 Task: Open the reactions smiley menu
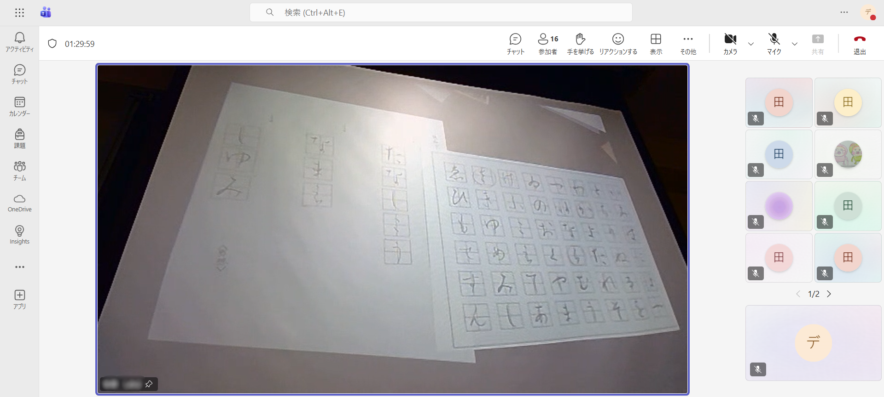pos(618,44)
